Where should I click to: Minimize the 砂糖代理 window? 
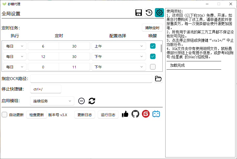coord(207,4)
